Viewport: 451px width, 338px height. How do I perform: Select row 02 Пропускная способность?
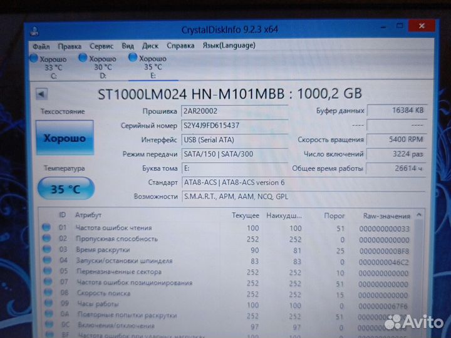(x=227, y=239)
